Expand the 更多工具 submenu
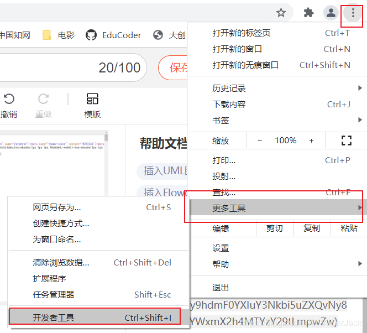Viewport: 367px width, 333px height. point(277,207)
